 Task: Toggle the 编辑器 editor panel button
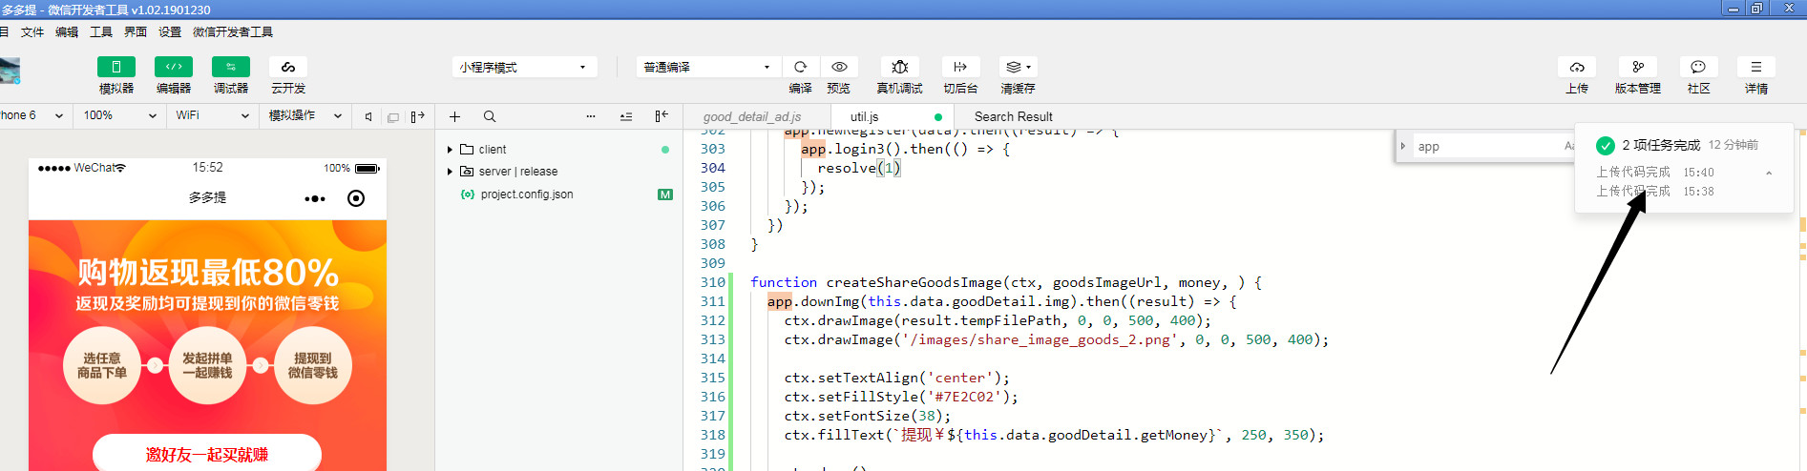pos(174,67)
